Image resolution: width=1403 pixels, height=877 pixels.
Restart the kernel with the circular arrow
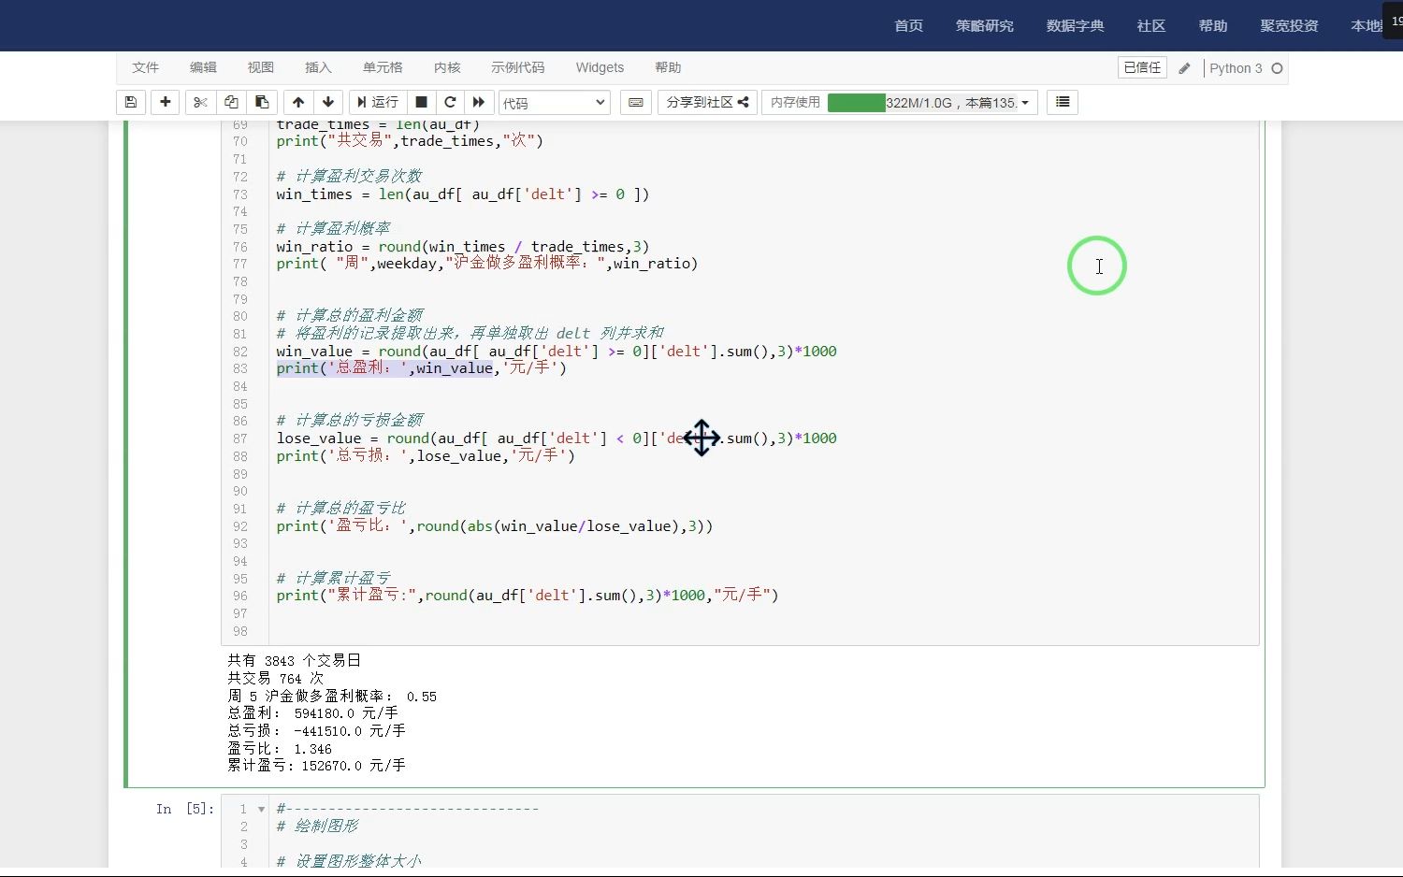point(450,102)
